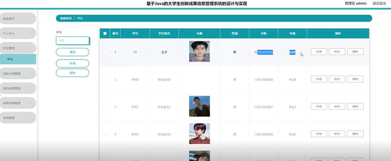Expand the 个人中心 sidebar menu chevron
The width and height of the screenshot is (391, 161).
click(31, 33)
